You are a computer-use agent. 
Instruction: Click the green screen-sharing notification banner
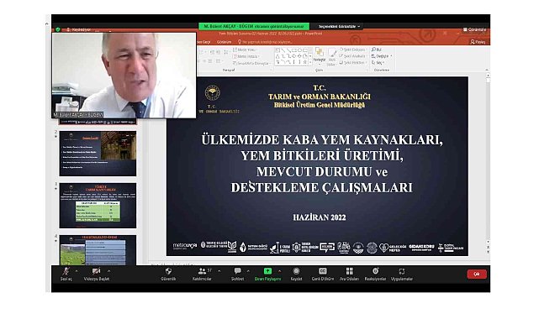tap(254, 26)
